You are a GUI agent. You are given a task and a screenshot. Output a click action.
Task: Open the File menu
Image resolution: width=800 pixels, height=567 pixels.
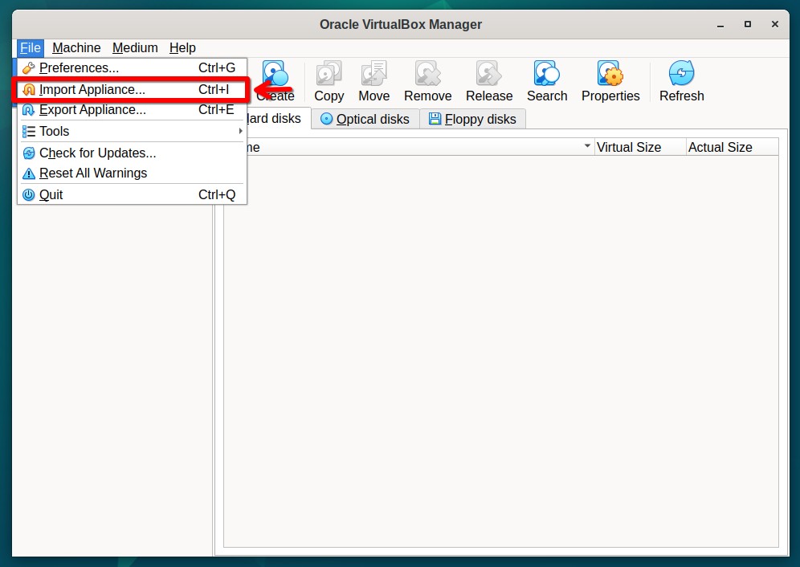[30, 48]
